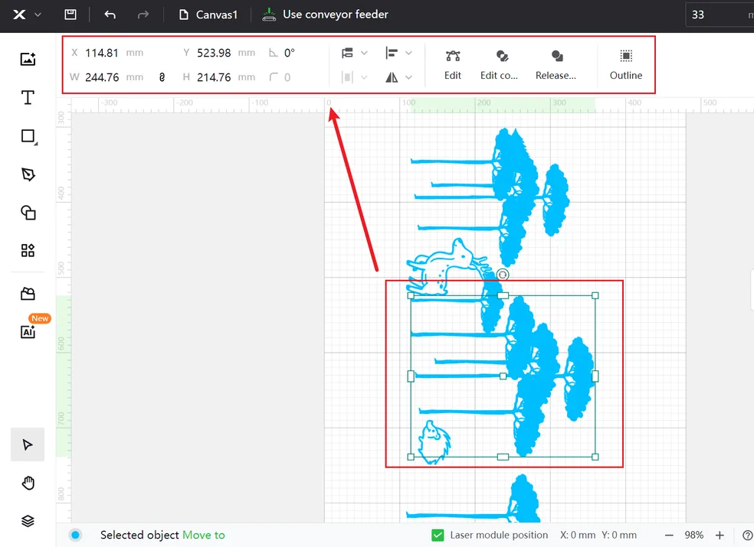Toggle the Laser module position checkbox
Image resolution: width=754 pixels, height=547 pixels.
click(x=438, y=535)
